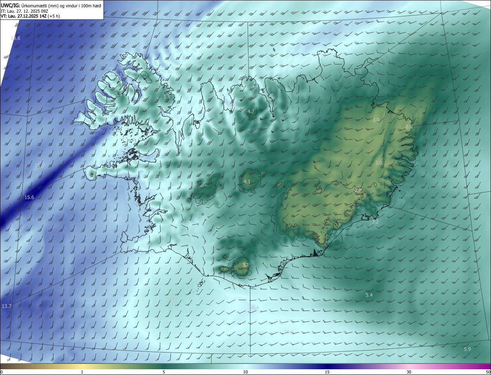Click the 5.4 value label over the ocean
The height and width of the screenshot is (375, 491).
point(369,295)
